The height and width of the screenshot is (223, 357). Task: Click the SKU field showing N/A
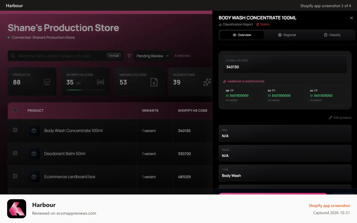[285, 134]
